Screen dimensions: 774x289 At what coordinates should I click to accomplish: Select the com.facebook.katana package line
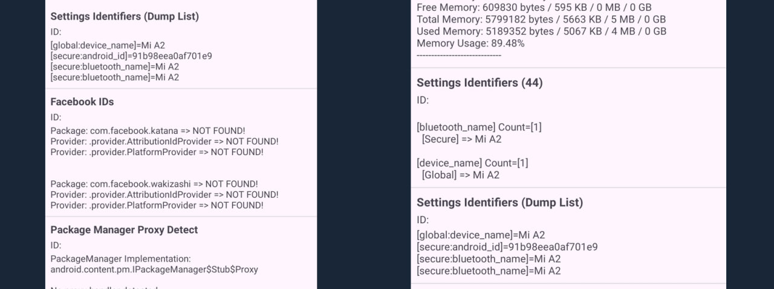148,131
